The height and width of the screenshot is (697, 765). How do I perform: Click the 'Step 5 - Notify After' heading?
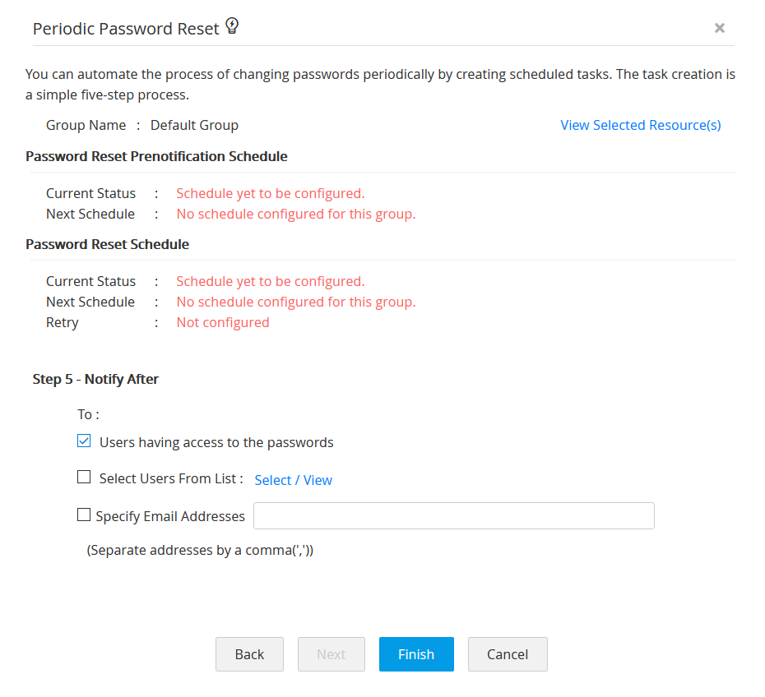click(95, 379)
